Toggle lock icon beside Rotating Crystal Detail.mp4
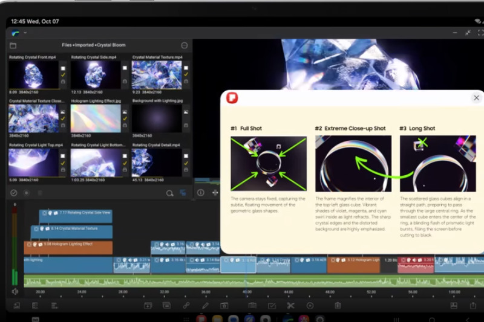Viewport: 484px width, 322px height. 186,170
